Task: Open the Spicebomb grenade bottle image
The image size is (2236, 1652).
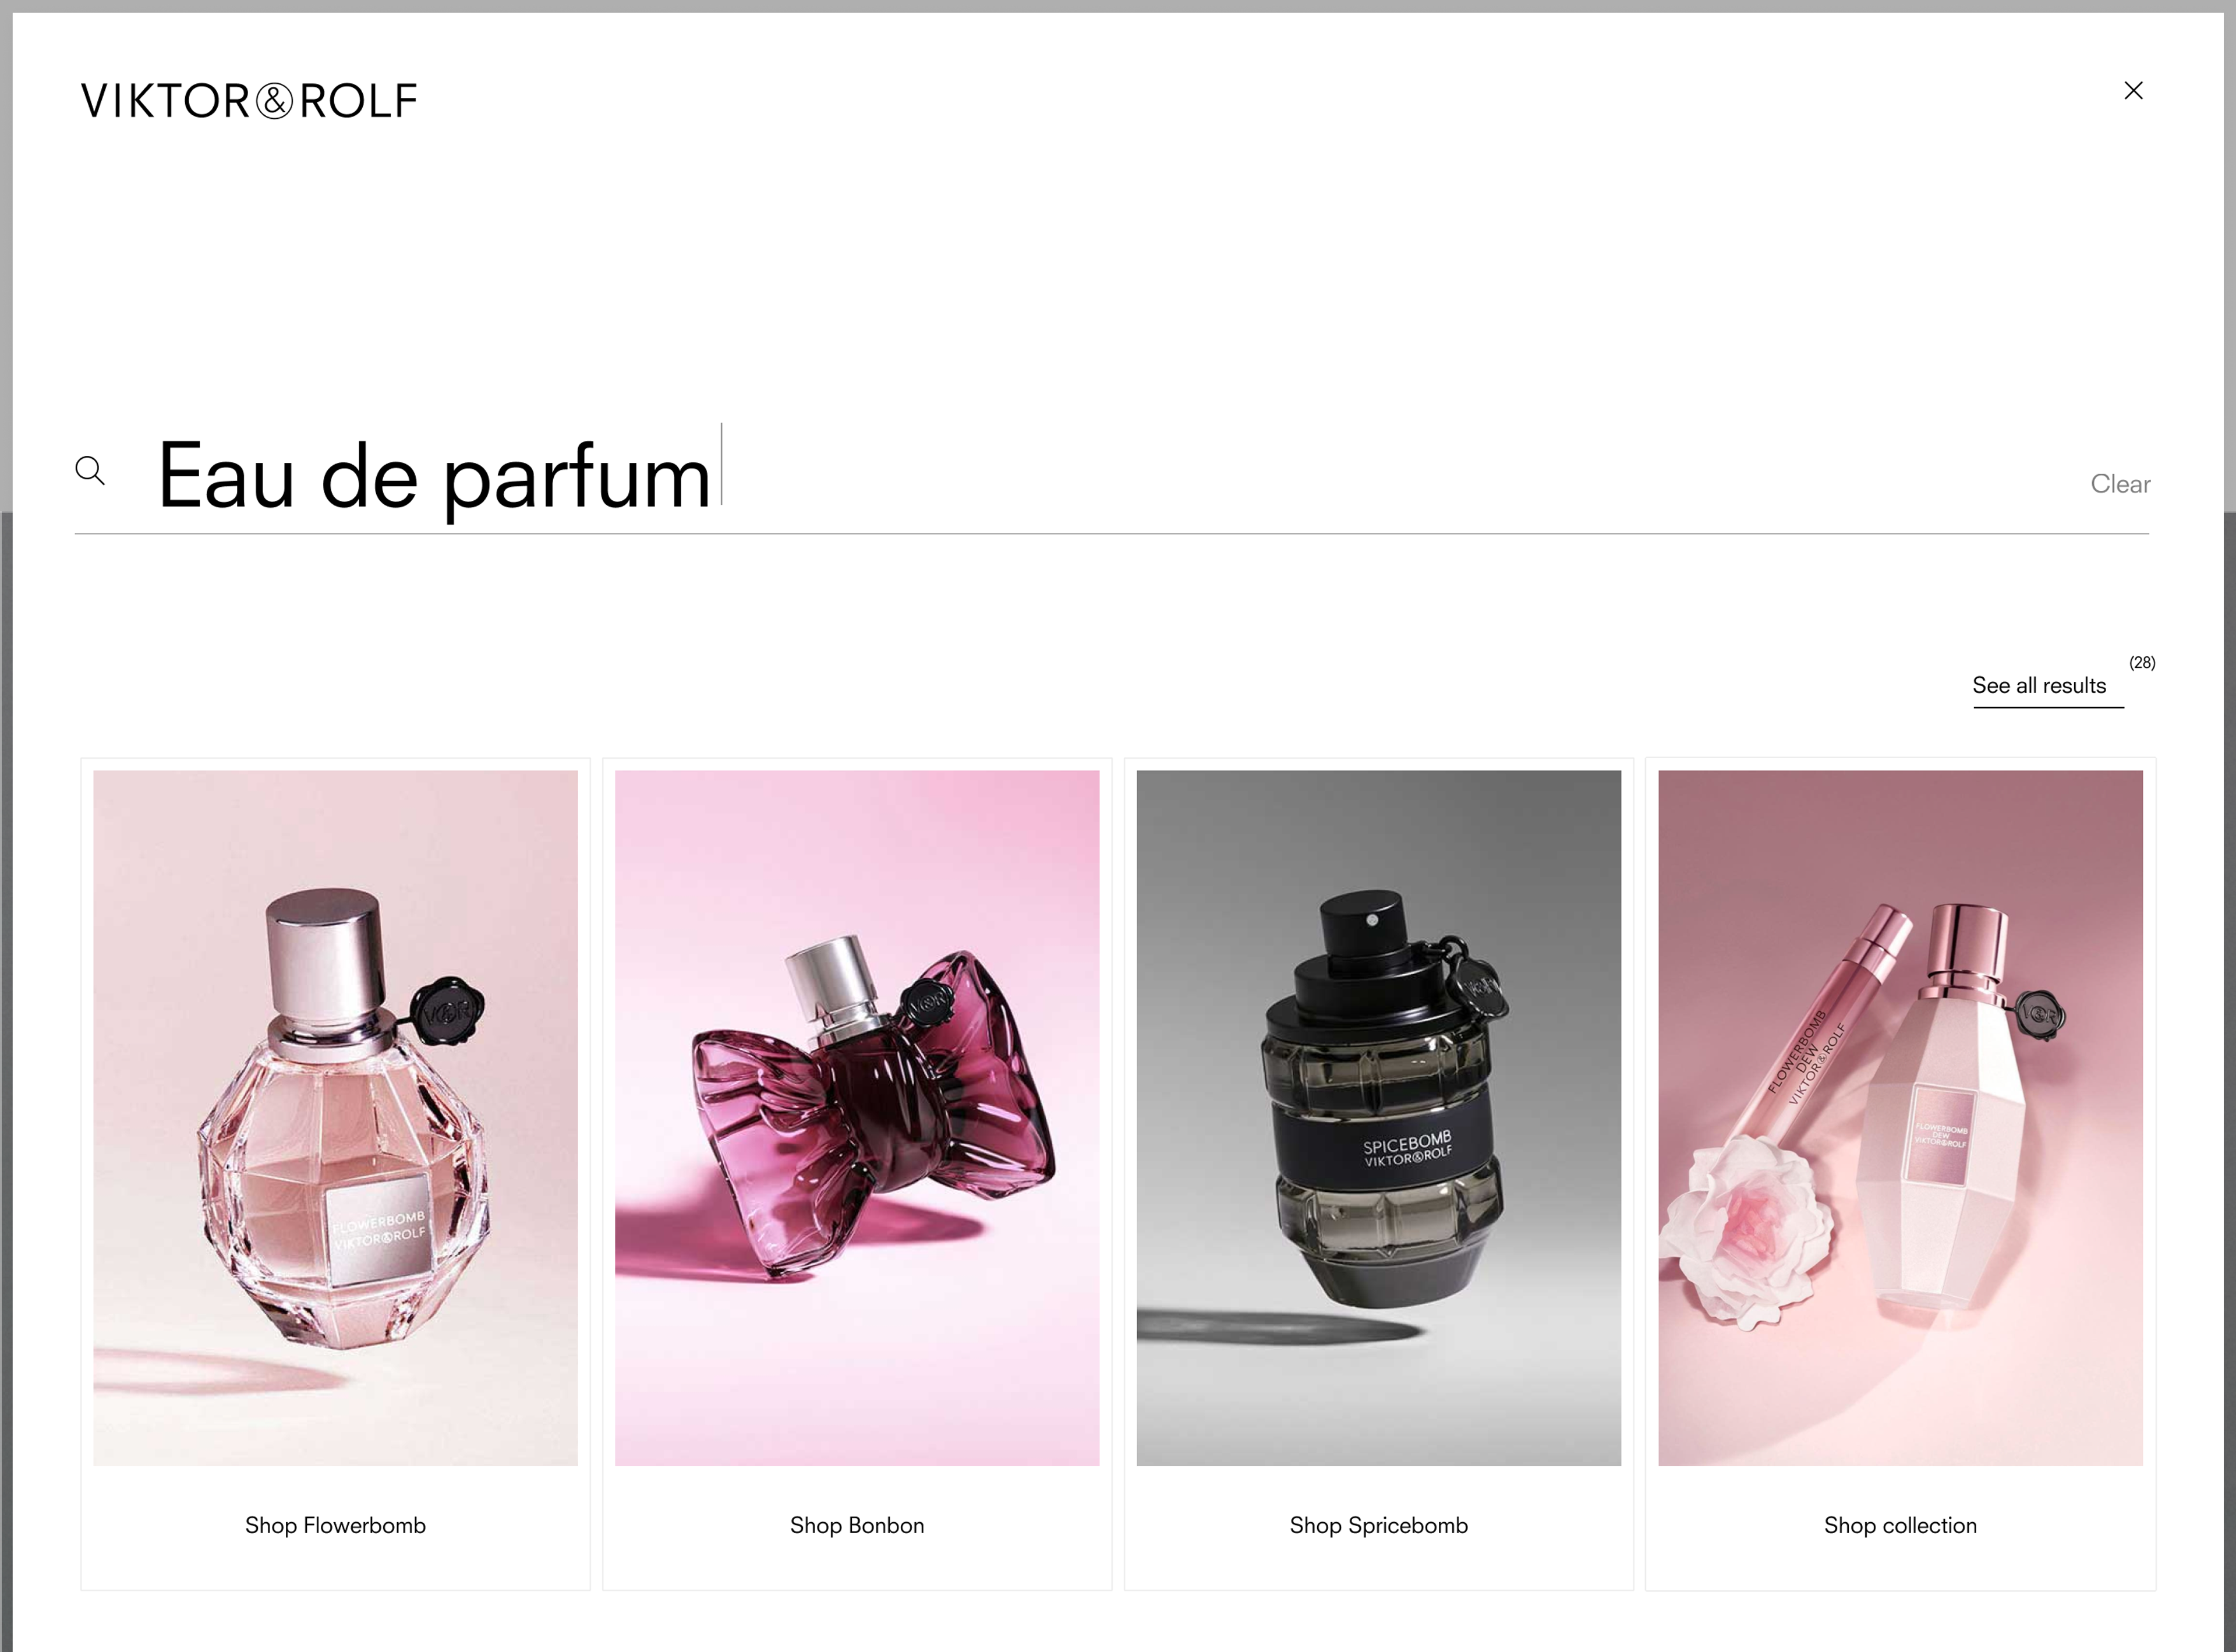Action: click(1379, 1118)
